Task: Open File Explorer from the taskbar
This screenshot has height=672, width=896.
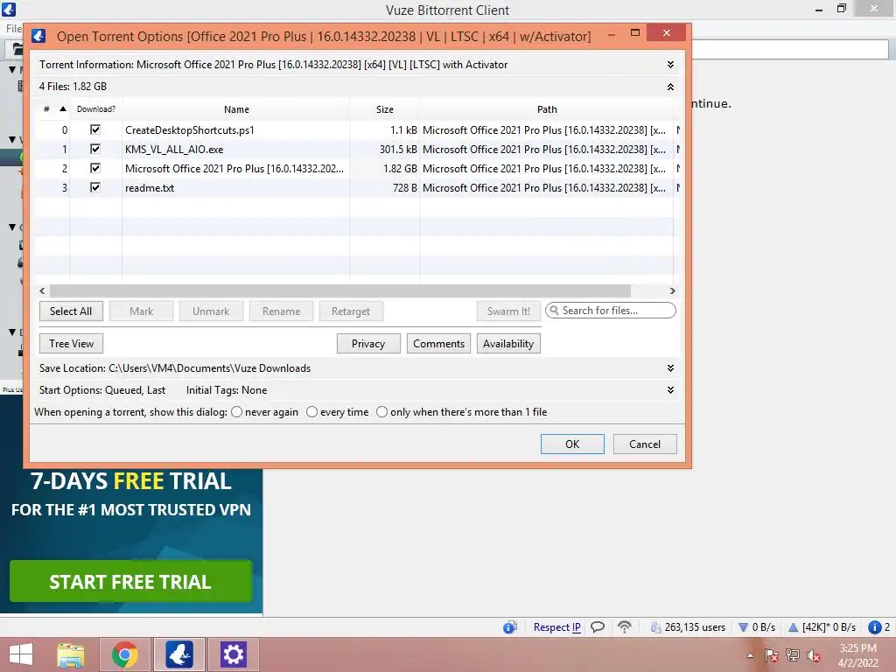Action: tap(71, 654)
